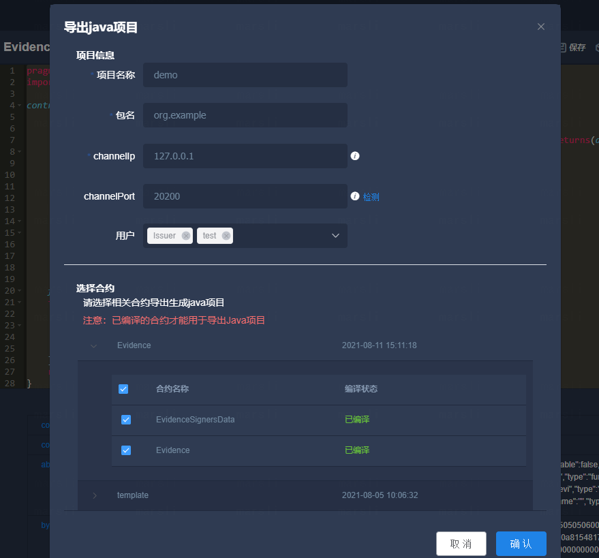Open the 用户 user selection dropdown
This screenshot has width=599, height=558.
pos(335,235)
